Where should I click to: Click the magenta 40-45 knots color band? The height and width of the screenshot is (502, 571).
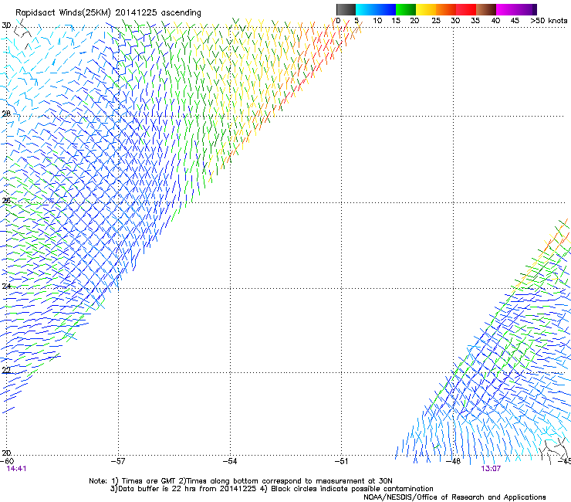coord(506,9)
